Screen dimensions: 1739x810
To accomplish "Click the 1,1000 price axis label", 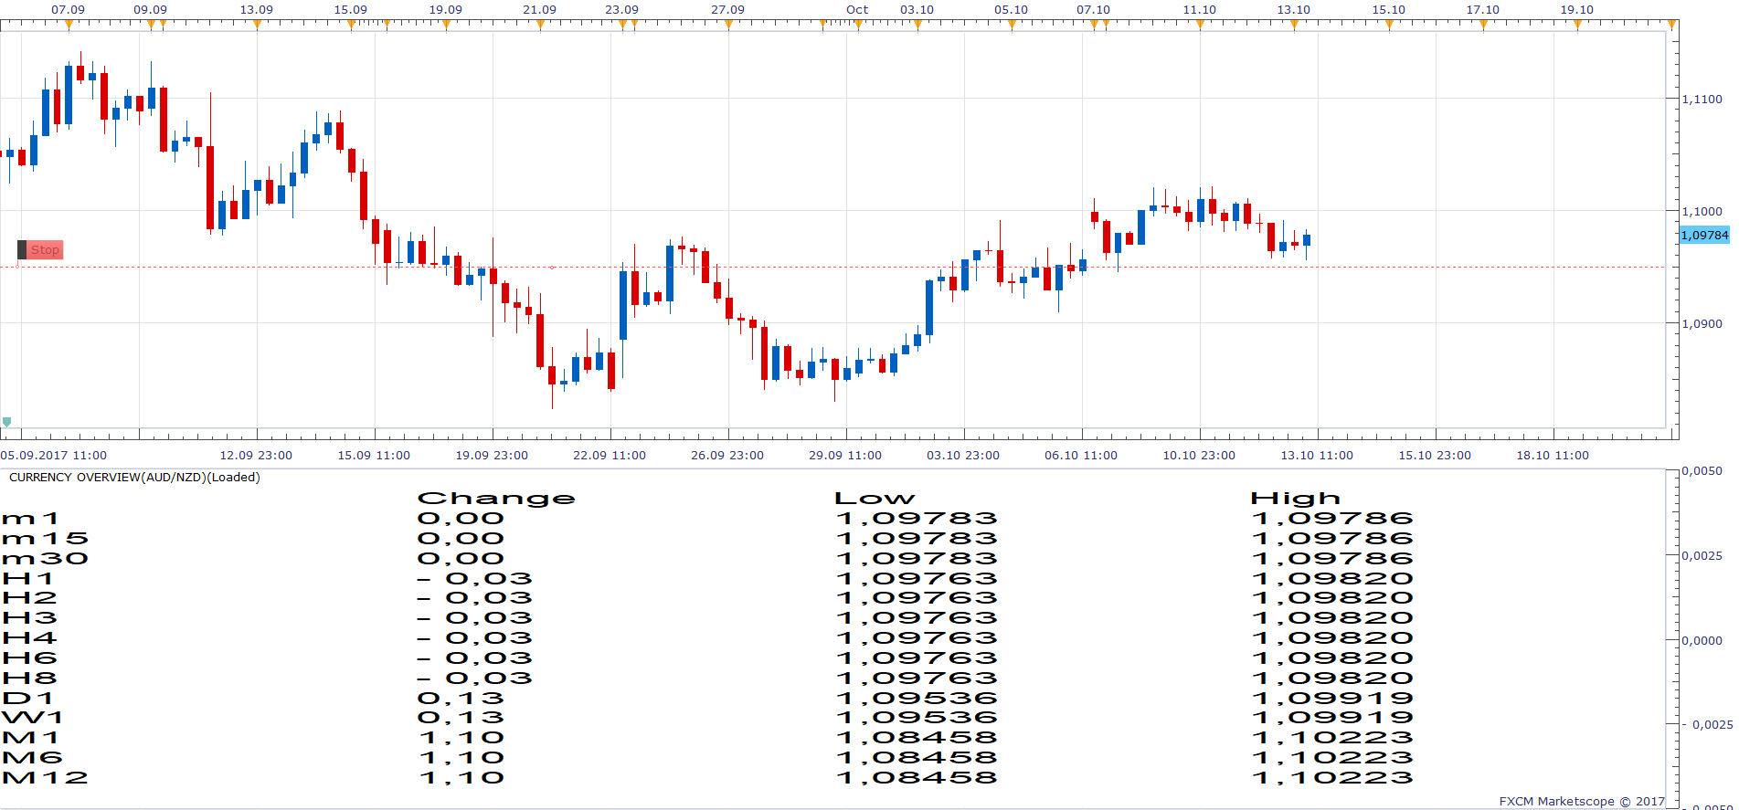I will [1702, 211].
